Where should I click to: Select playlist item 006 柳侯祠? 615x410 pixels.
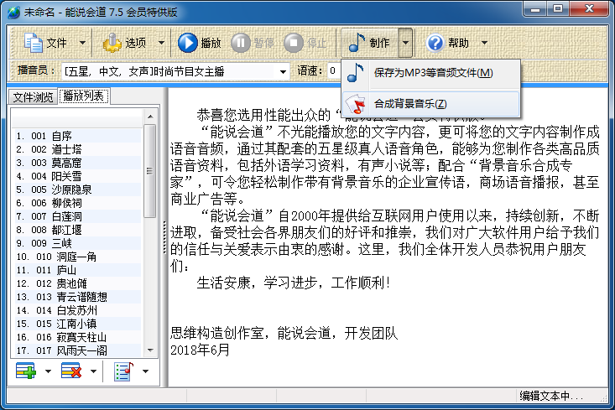pos(78,203)
